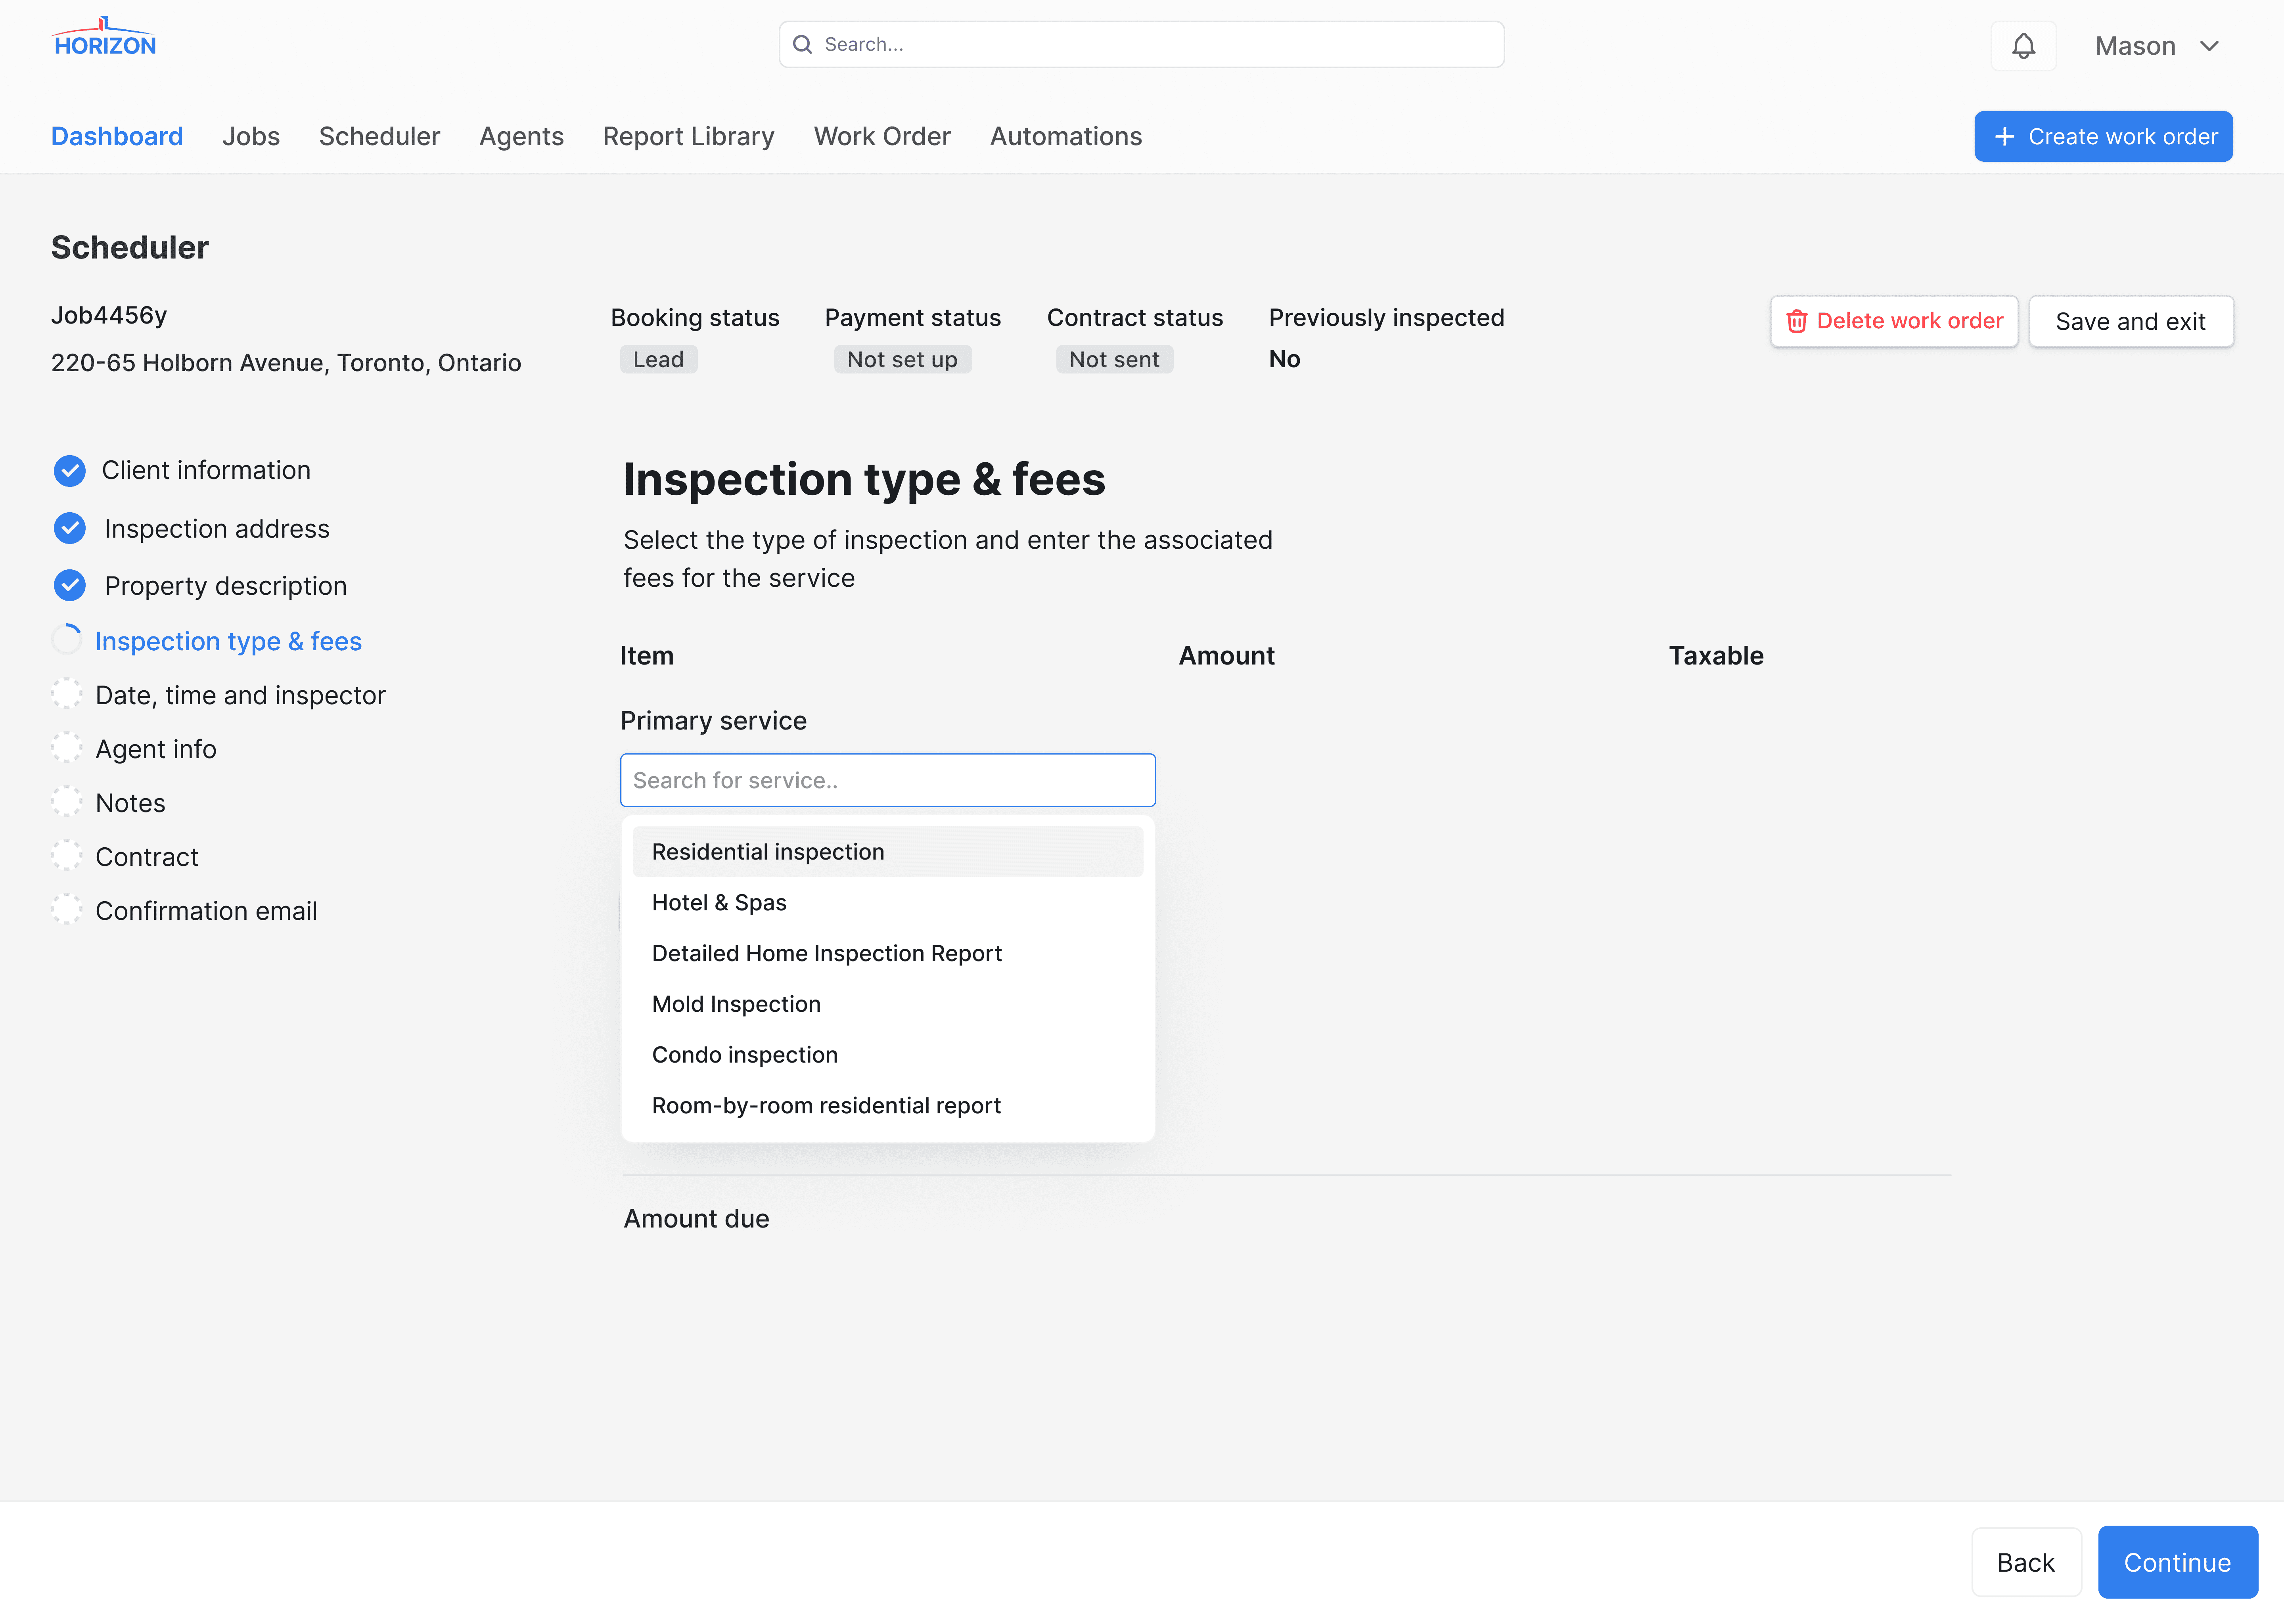
Task: Click the Taxable column header
Action: click(x=1716, y=656)
